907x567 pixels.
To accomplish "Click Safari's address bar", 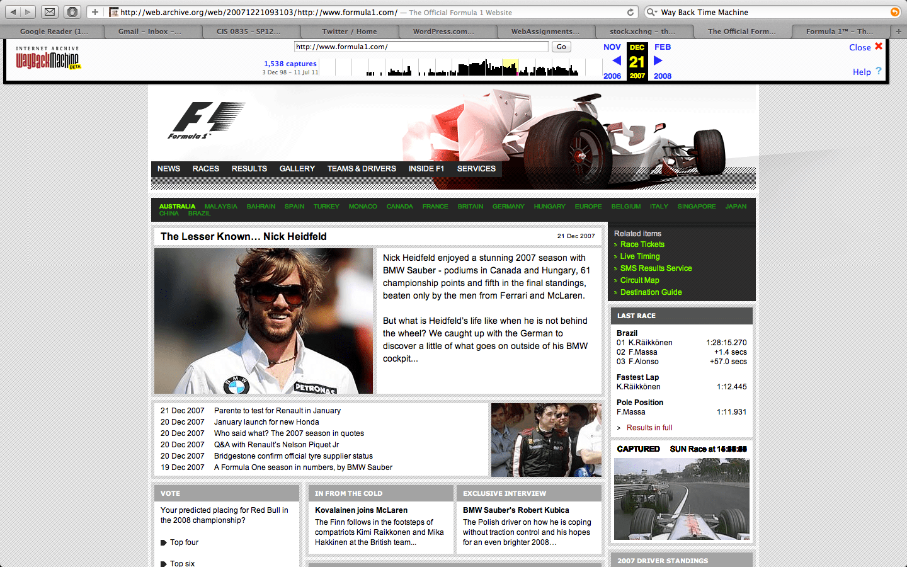I will 372,12.
